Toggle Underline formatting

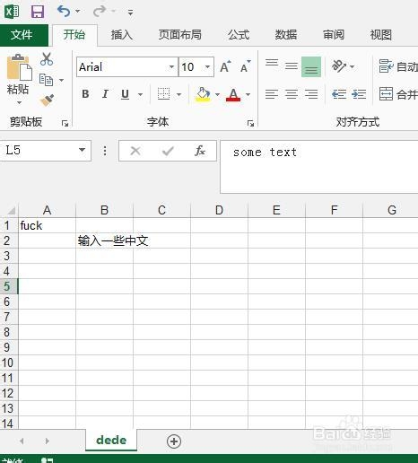tap(125, 94)
